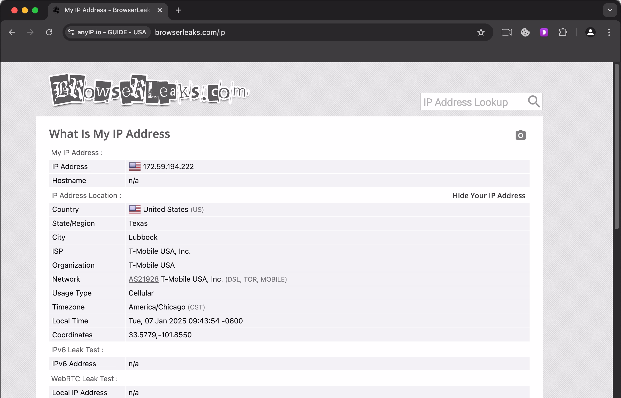Click the US flag beside United States
Viewport: 621px width, 398px height.
pos(135,210)
